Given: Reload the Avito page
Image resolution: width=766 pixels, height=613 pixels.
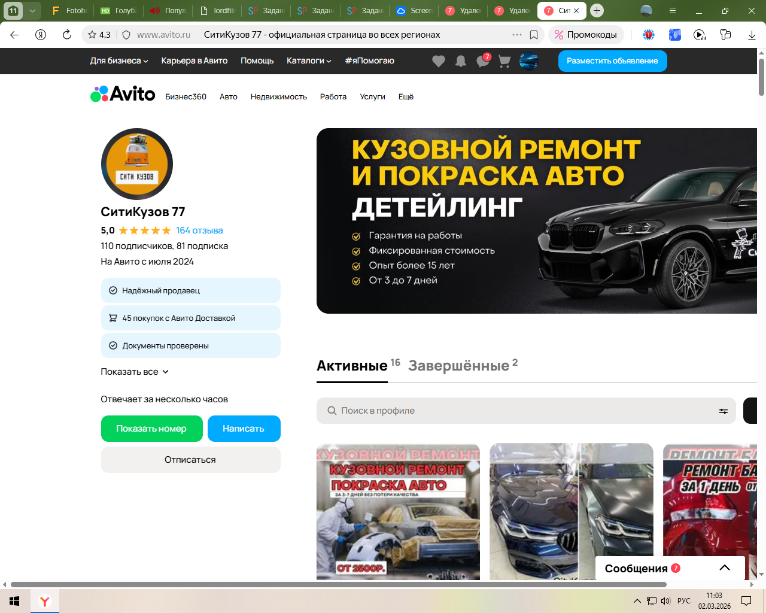Looking at the screenshot, I should (x=67, y=35).
